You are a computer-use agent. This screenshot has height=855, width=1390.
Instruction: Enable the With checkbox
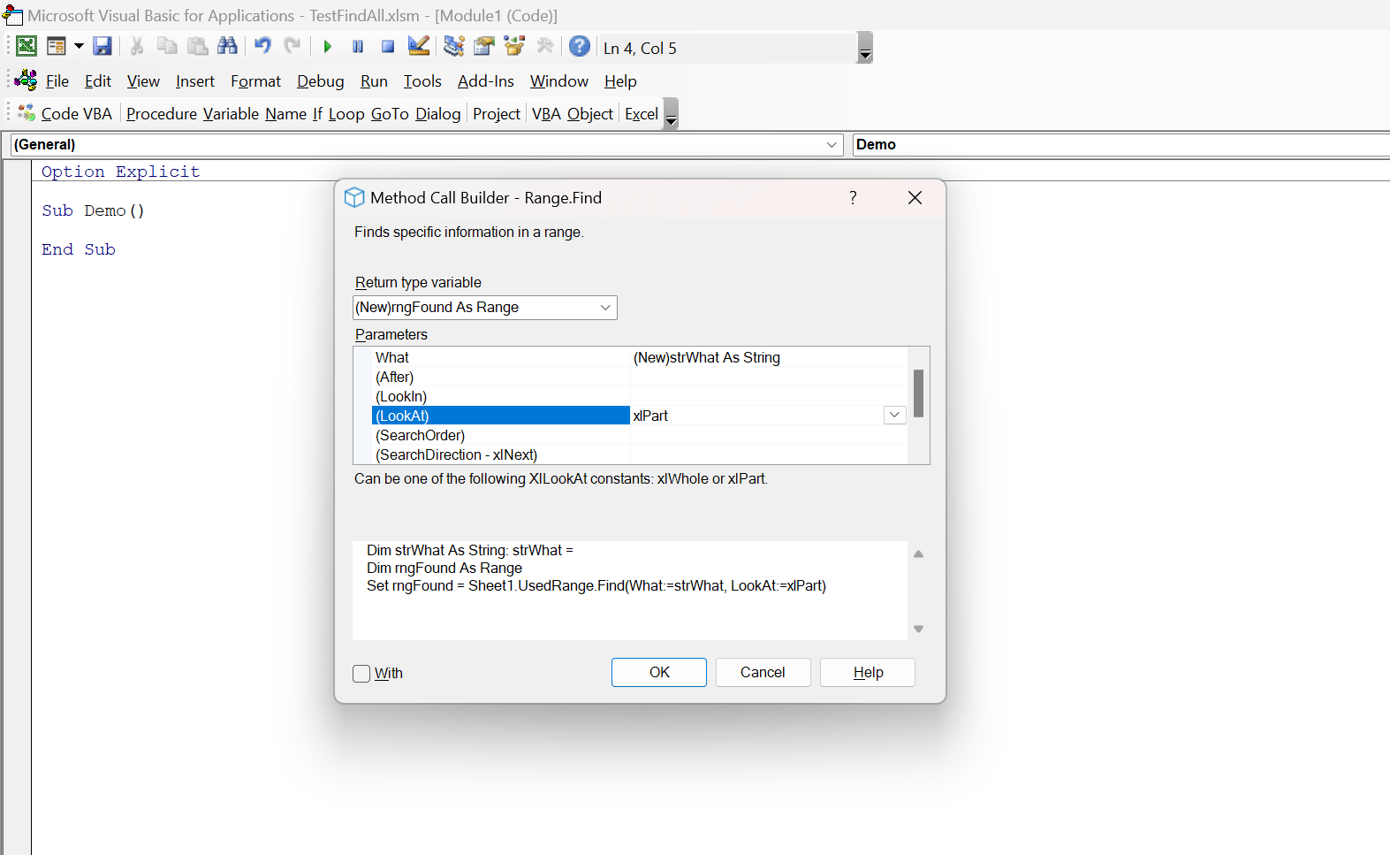(361, 674)
